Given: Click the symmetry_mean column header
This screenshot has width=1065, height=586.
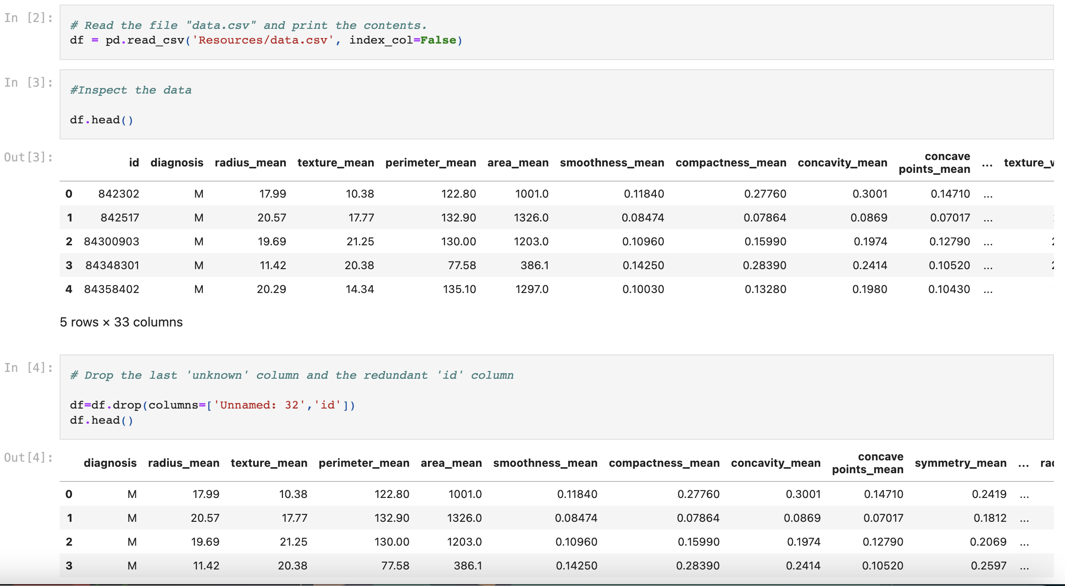Looking at the screenshot, I should click(960, 463).
